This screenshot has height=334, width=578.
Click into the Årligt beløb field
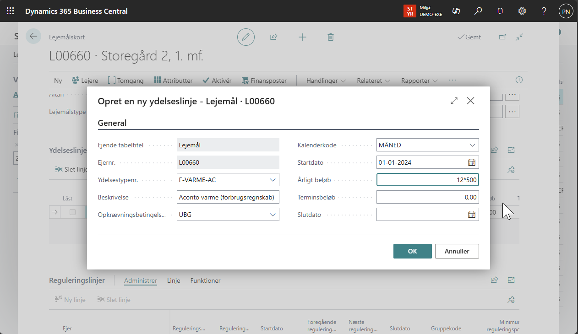coord(427,180)
